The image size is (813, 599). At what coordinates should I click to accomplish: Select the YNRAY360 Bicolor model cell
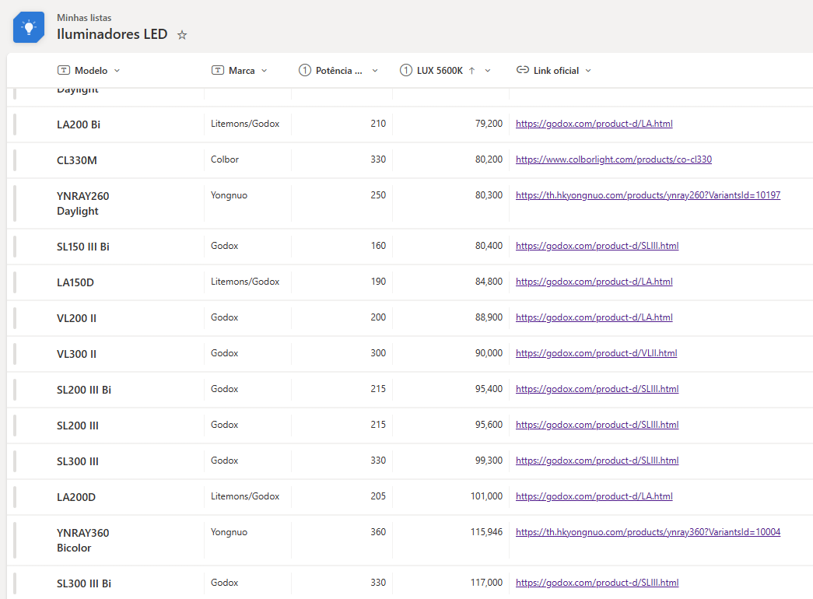point(83,541)
